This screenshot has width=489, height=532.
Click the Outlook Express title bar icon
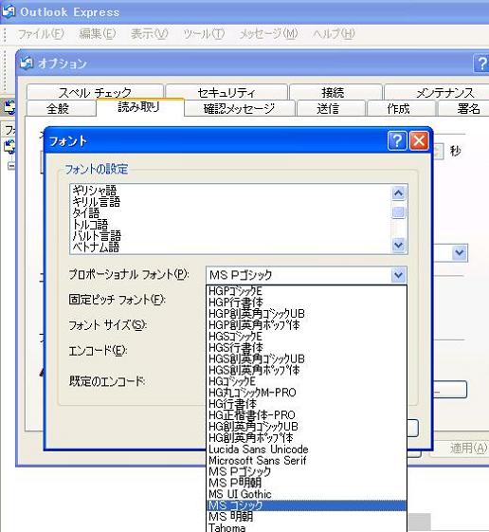click(x=9, y=11)
